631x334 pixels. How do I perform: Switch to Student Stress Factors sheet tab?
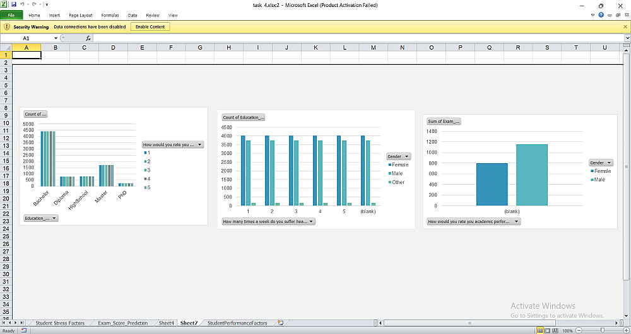(x=60, y=323)
